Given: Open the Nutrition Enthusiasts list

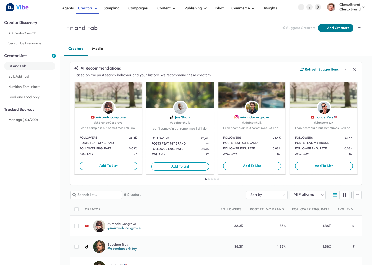Looking at the screenshot, I should click(24, 87).
